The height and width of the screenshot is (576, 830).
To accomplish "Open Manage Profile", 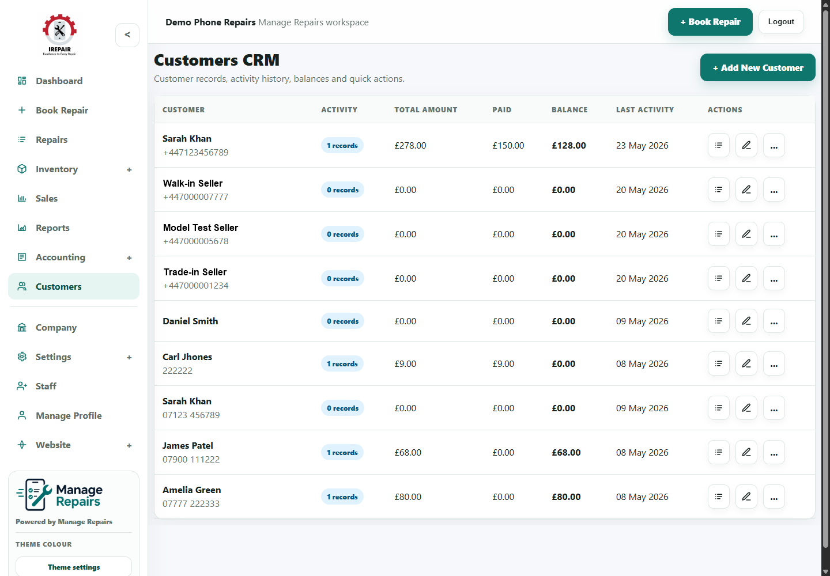I will click(74, 415).
